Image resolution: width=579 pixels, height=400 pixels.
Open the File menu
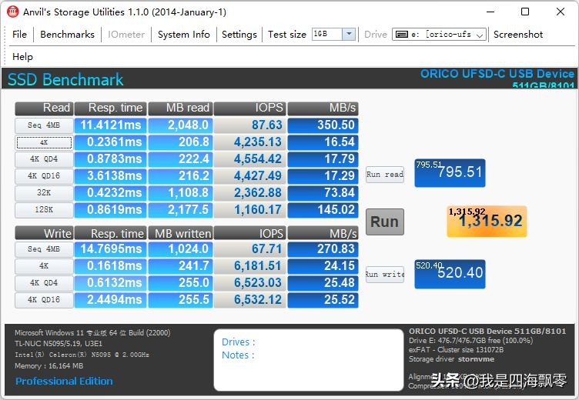(19, 35)
